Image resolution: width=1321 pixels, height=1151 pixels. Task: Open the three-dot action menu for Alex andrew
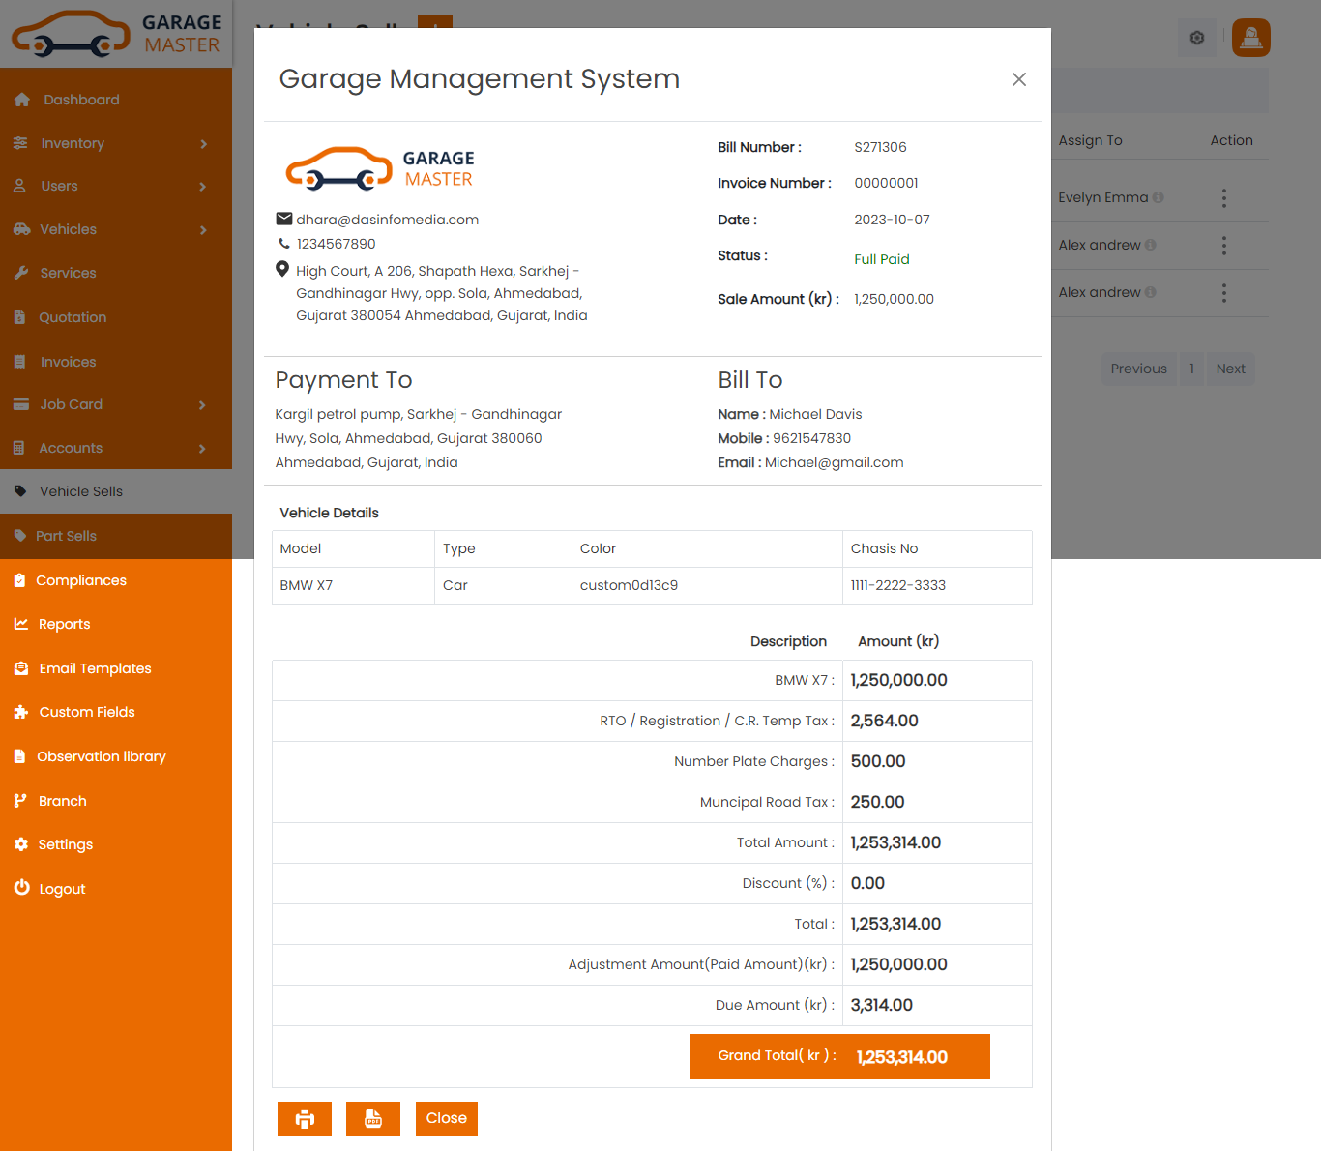(1223, 245)
